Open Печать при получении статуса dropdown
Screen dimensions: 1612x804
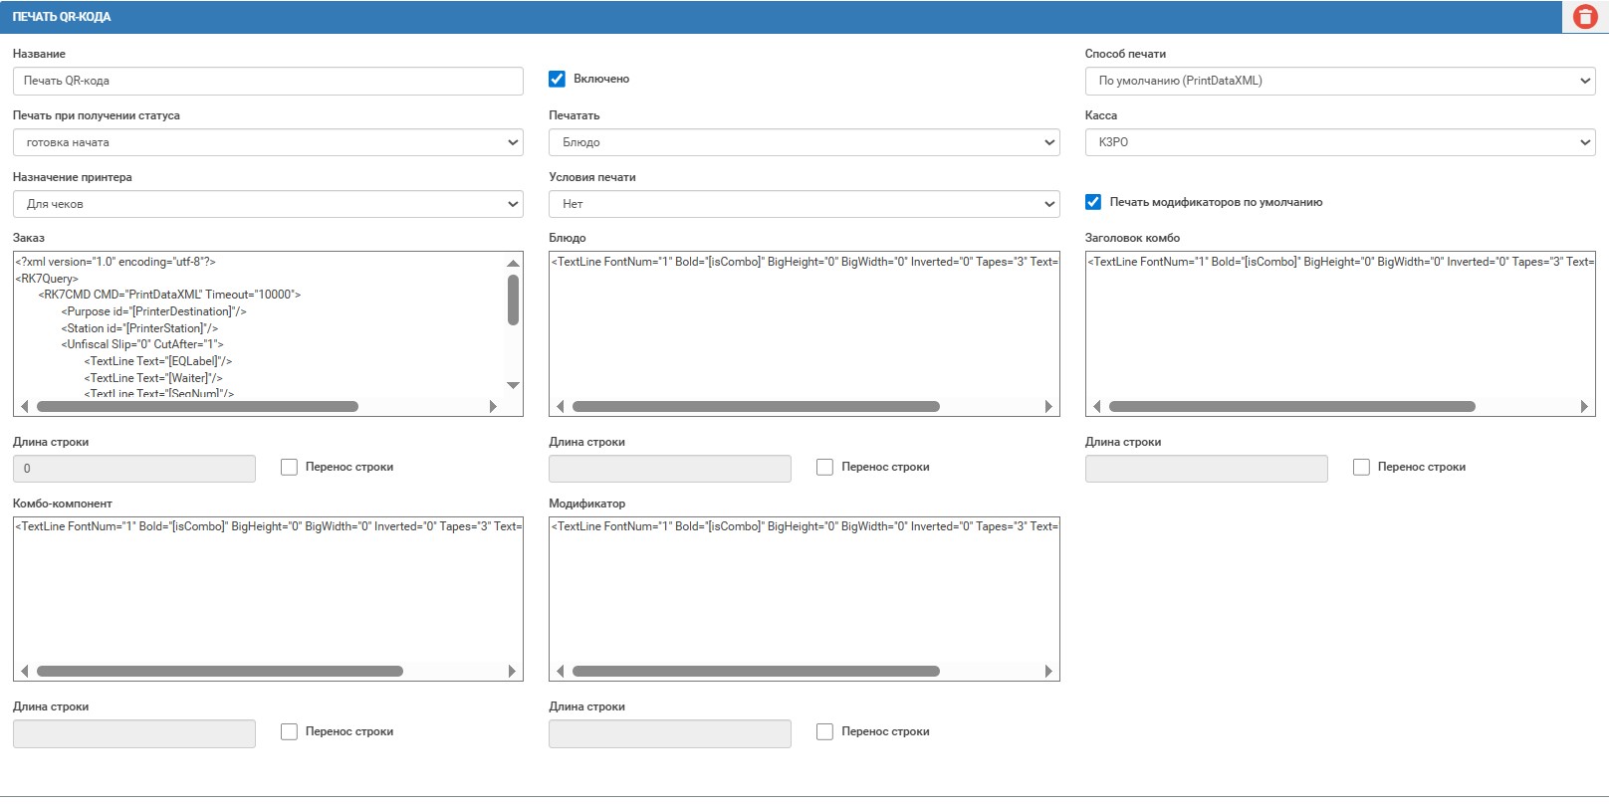pyautogui.click(x=267, y=142)
